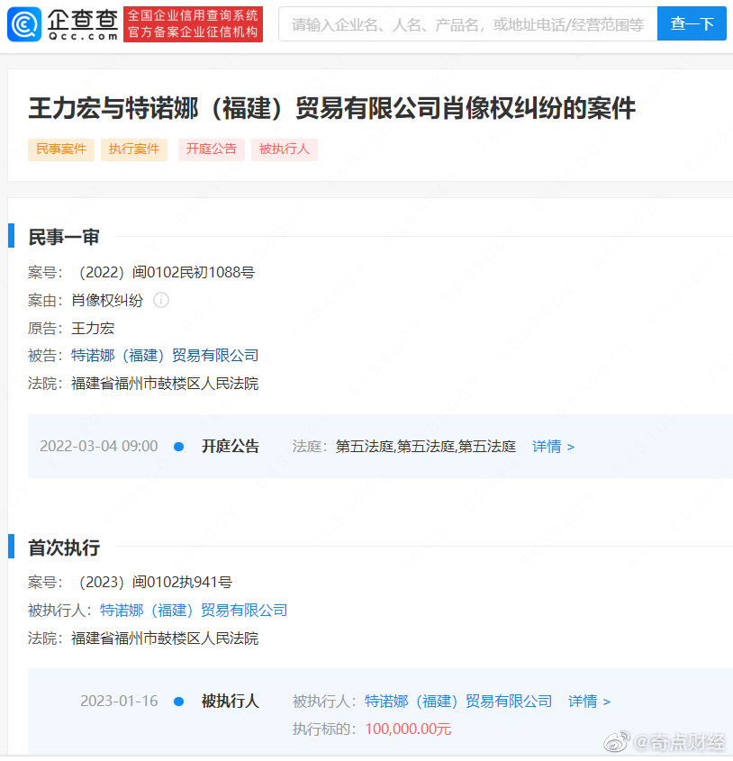Click the courtroom text 第五法庭,第五法庭,第五法庭
Viewport: 733px width, 761px height.
point(426,447)
